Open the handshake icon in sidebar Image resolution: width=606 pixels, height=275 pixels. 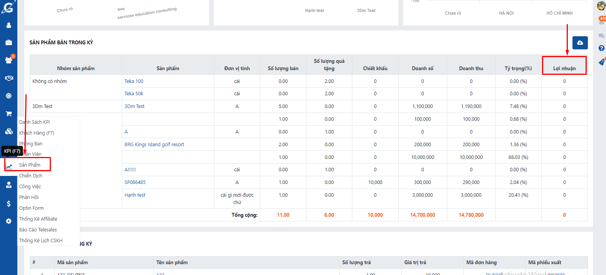[x=8, y=78]
